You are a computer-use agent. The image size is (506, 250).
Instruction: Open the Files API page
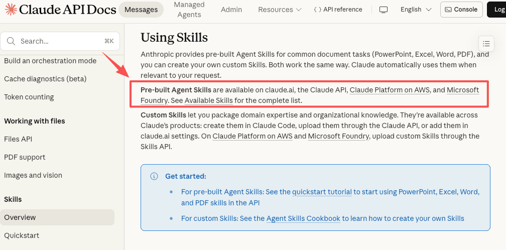click(x=18, y=139)
